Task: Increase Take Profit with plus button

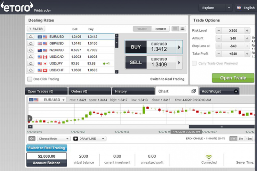Action: 247,54
